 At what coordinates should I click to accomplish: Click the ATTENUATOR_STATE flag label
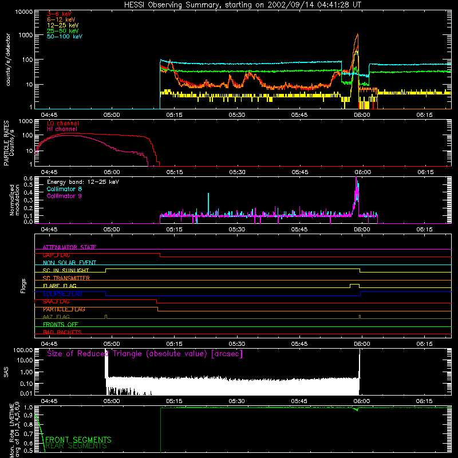click(x=69, y=247)
